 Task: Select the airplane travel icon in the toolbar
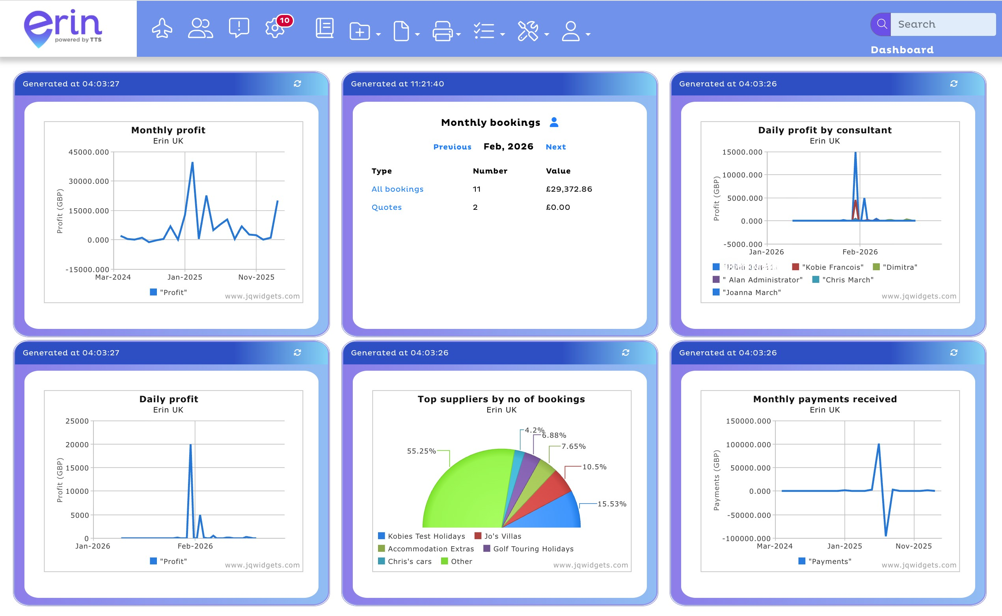pos(162,28)
